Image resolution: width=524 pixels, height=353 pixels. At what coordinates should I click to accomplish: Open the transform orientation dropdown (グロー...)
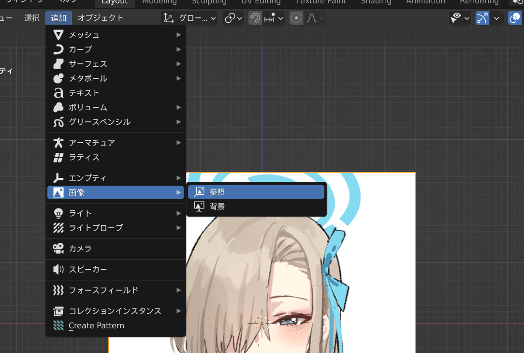[x=189, y=18]
